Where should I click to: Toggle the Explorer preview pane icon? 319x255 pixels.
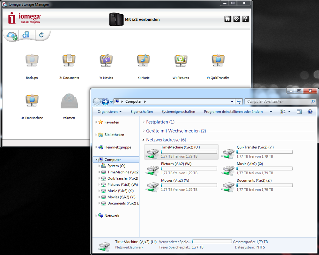[x=299, y=112]
